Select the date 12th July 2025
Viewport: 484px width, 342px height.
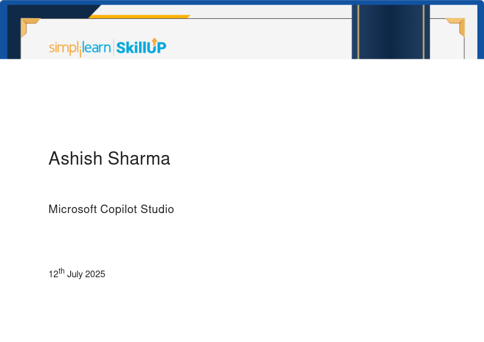click(x=77, y=273)
